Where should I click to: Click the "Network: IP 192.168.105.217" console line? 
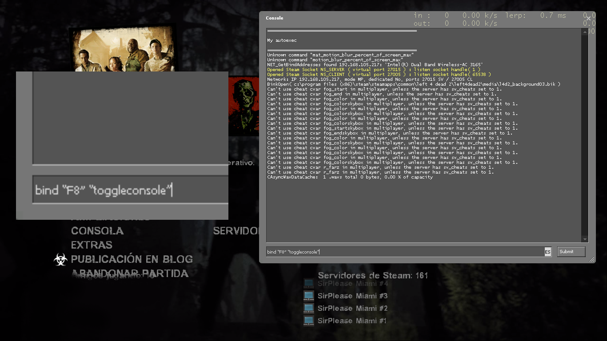click(x=370, y=79)
